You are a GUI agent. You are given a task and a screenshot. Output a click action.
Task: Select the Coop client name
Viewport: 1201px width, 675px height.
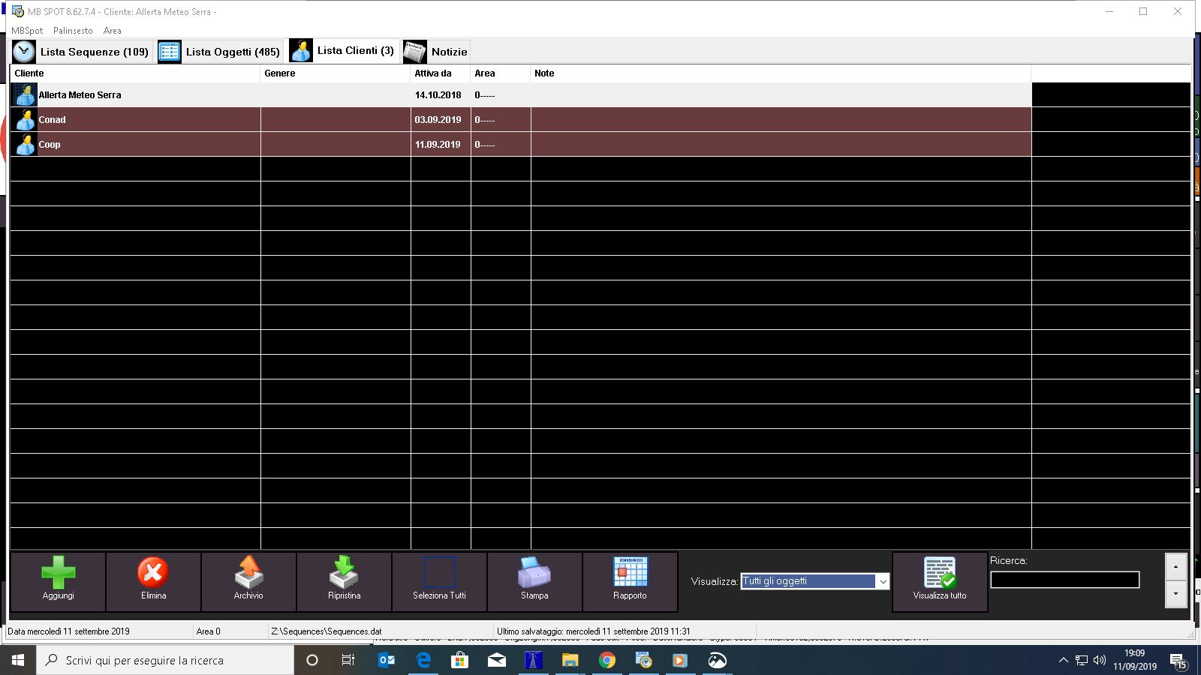(x=50, y=145)
